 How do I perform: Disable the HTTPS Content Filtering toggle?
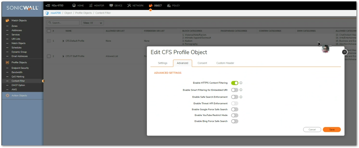coord(235,83)
